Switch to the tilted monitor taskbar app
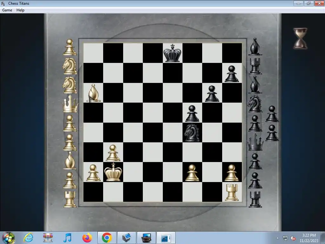Screen dimensions: 325x244 tap(126, 238)
